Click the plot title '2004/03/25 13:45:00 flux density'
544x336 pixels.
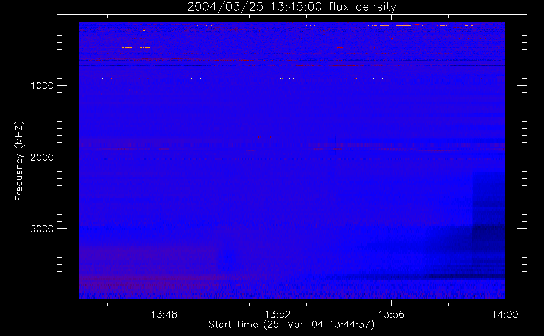tap(292, 7)
